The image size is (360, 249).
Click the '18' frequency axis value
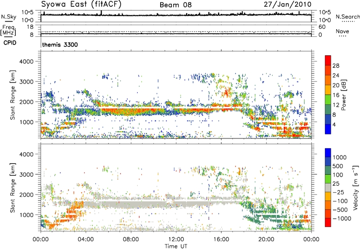tap(30, 27)
